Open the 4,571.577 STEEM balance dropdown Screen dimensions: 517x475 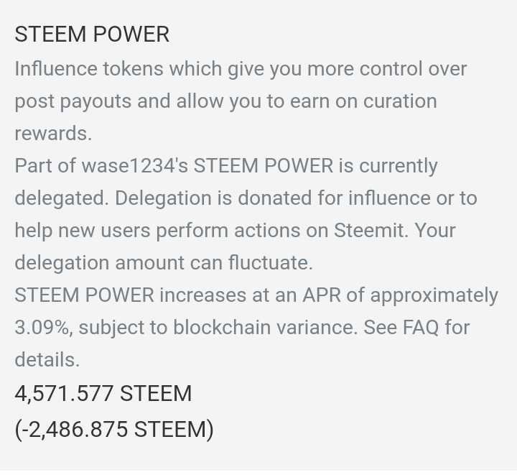[103, 393]
